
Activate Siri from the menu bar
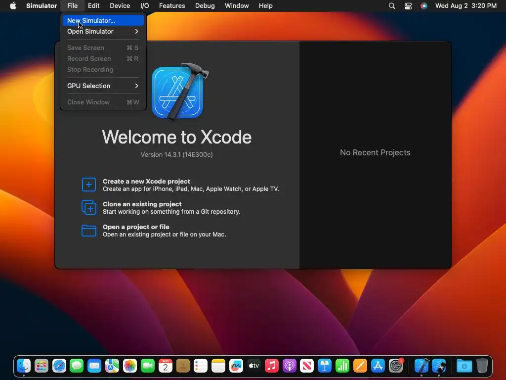click(423, 6)
